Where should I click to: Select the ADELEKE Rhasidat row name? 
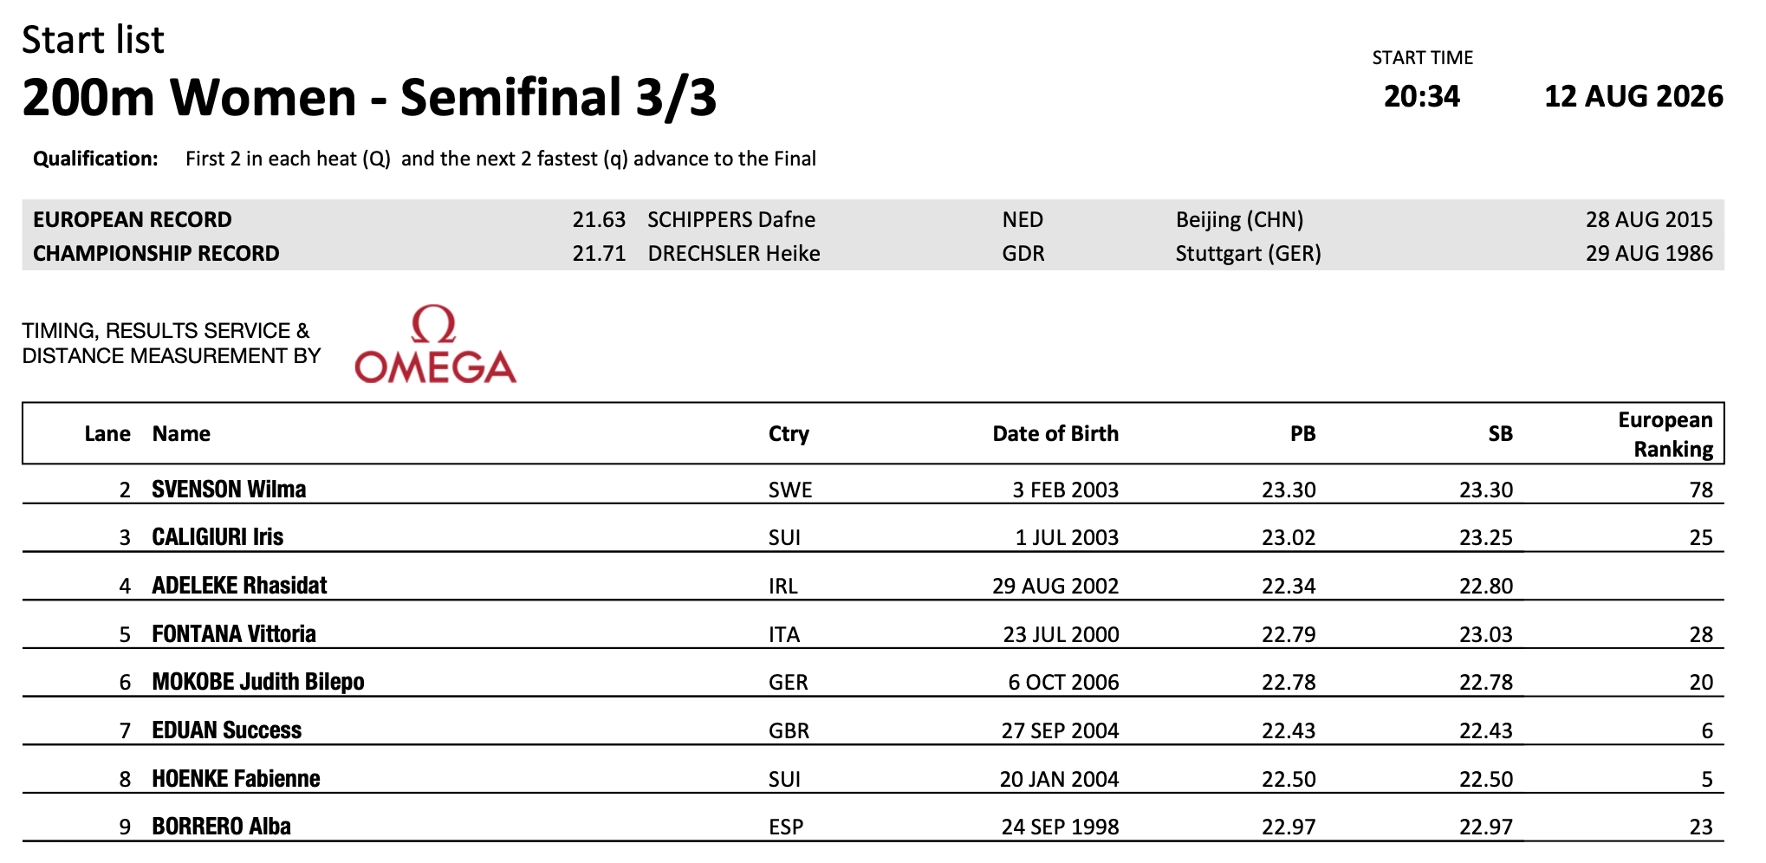[239, 586]
